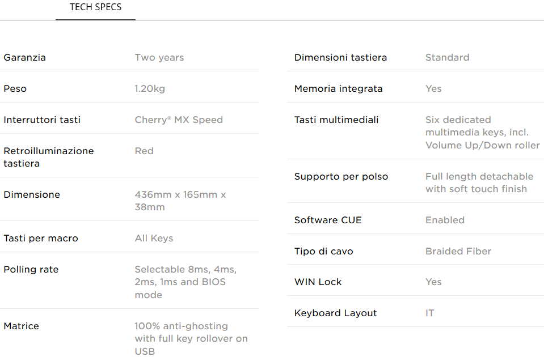Click the Software CUE label
Screen dimensions: 544x357
click(328, 220)
